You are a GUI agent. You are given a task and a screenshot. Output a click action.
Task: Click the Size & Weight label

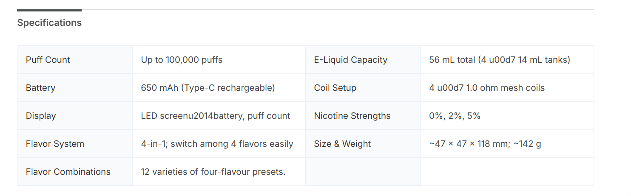point(342,144)
